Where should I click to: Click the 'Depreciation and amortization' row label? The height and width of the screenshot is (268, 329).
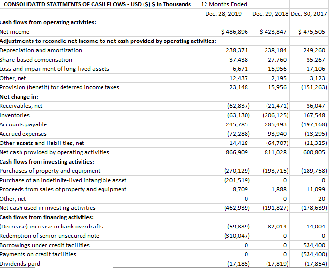coord(41,50)
